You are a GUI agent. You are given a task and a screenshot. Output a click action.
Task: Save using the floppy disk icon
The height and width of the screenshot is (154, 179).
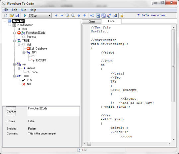point(17,15)
